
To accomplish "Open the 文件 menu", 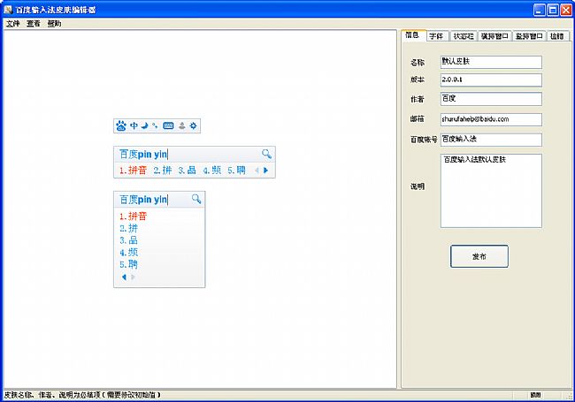I will pyautogui.click(x=13, y=24).
